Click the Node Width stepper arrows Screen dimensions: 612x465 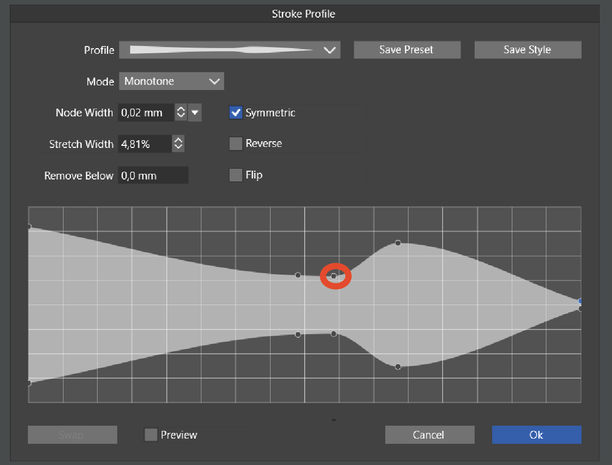pos(180,113)
